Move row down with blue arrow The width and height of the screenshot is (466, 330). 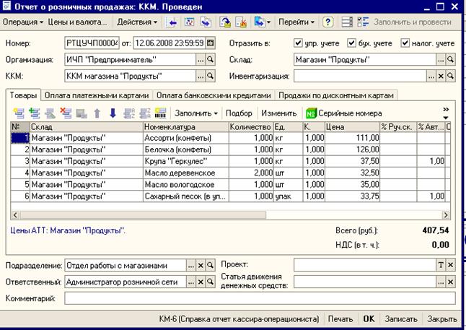tap(113, 113)
